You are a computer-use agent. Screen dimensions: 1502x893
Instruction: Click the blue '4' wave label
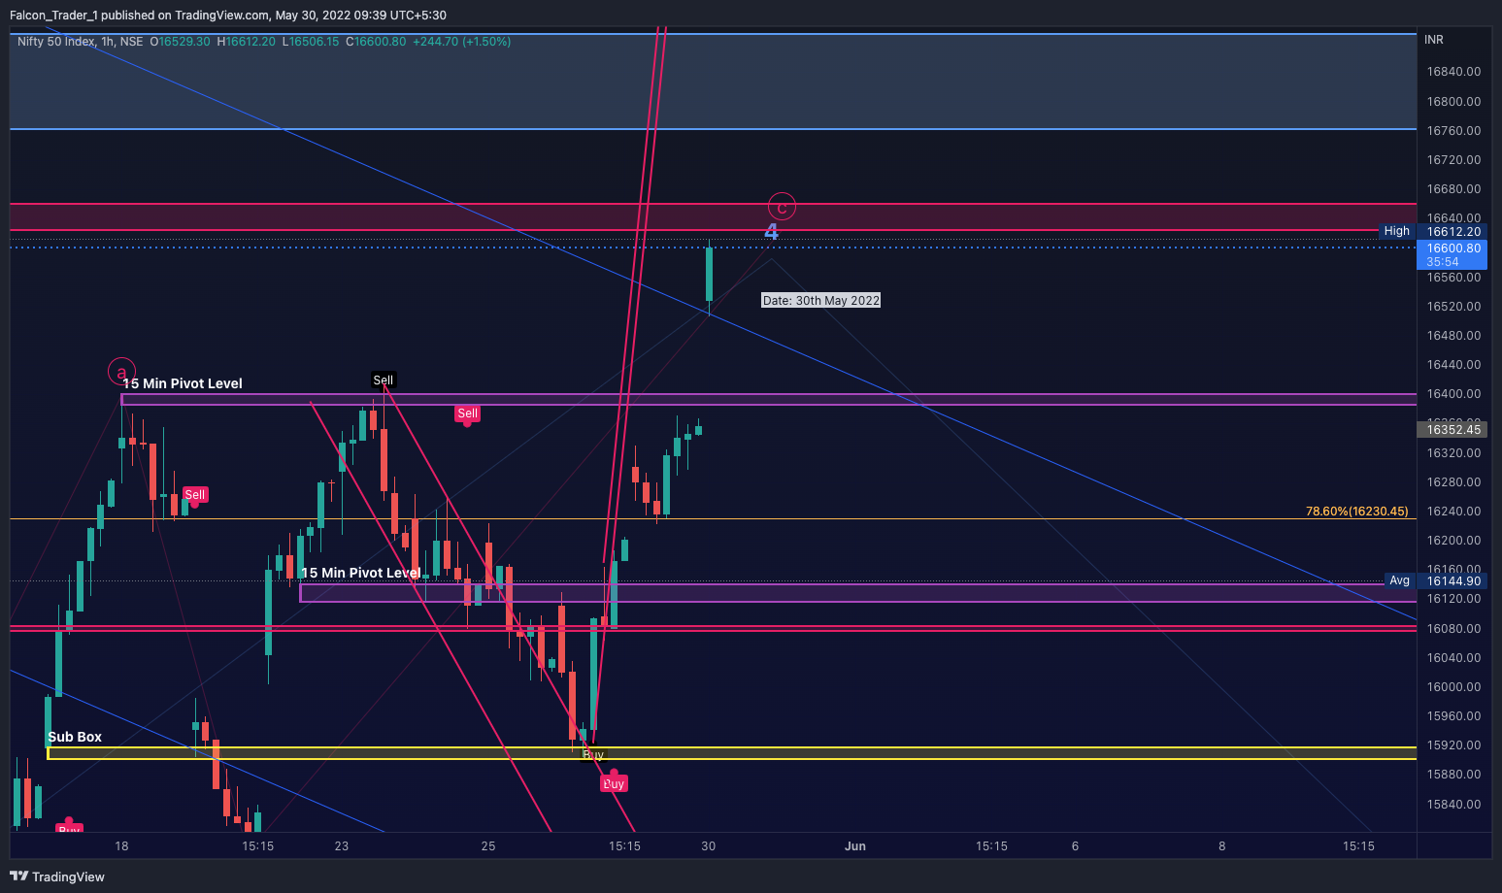coord(772,231)
